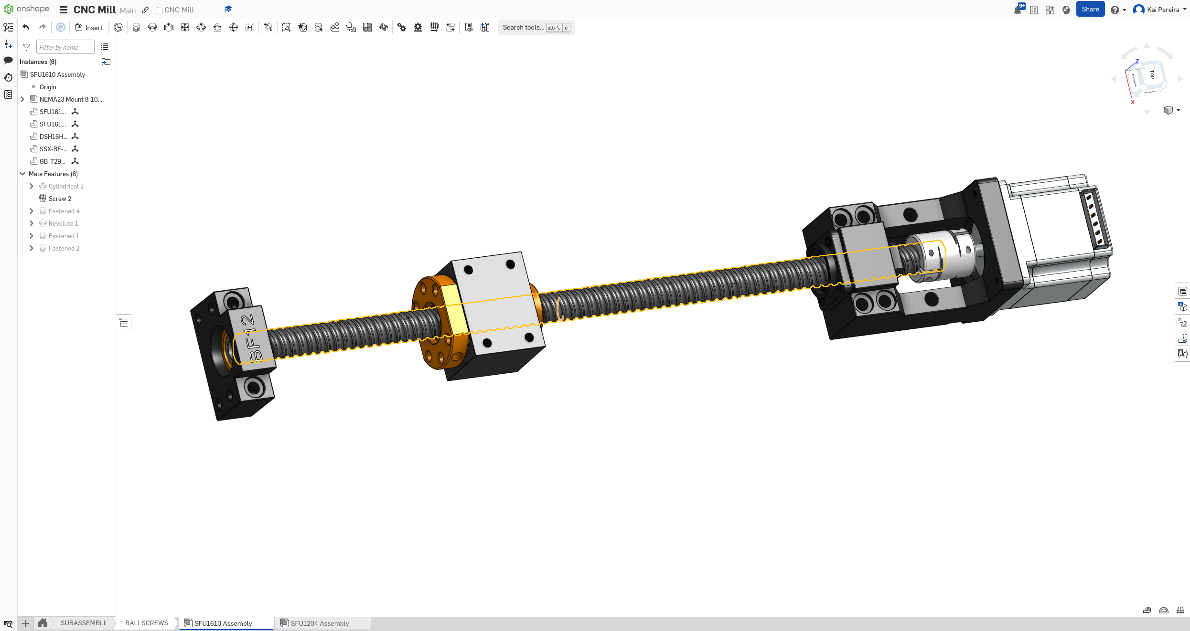
Task: Expand the Fastened 4 mate
Action: click(32, 211)
